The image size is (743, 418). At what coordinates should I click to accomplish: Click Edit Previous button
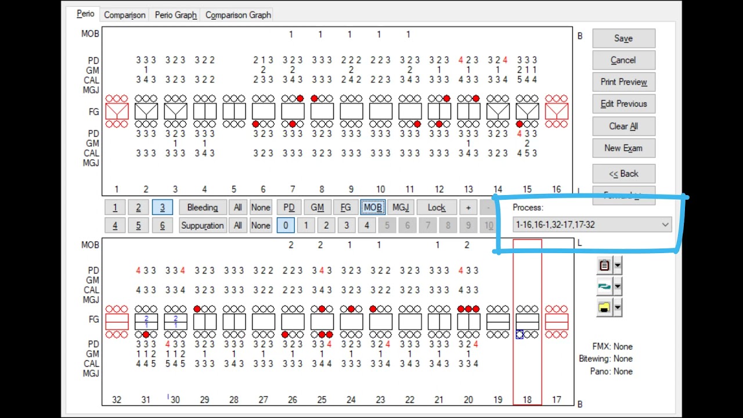623,104
